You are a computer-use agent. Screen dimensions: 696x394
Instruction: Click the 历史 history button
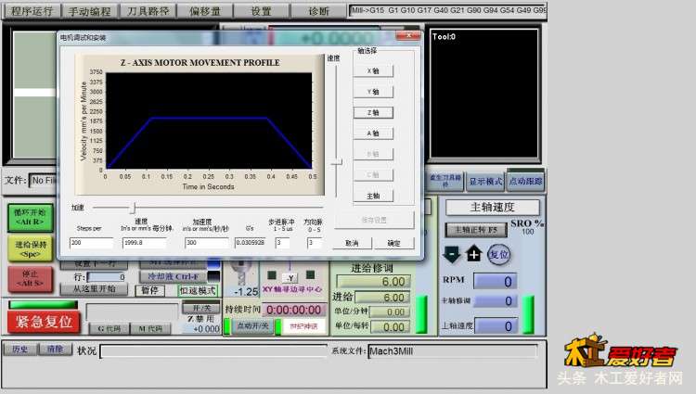click(x=20, y=350)
